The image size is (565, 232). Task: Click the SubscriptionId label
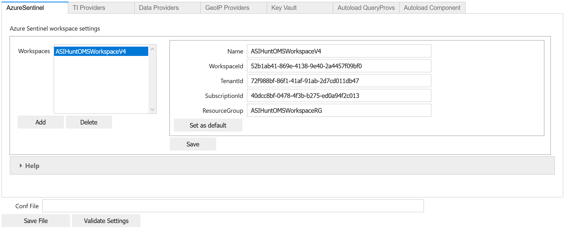(224, 96)
